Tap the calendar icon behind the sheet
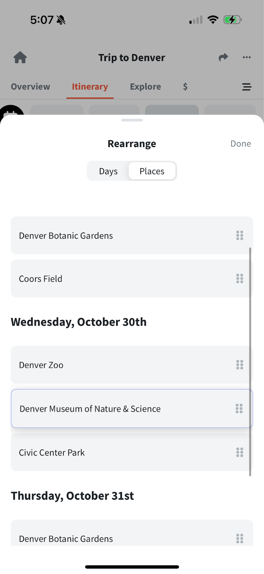 pyautogui.click(x=11, y=111)
